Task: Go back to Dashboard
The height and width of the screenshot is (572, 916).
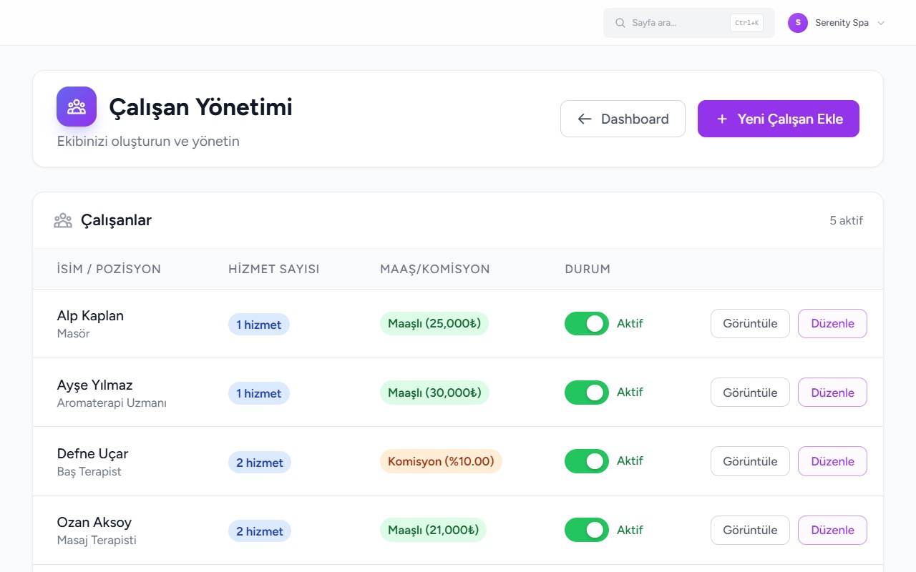Action: [x=623, y=119]
